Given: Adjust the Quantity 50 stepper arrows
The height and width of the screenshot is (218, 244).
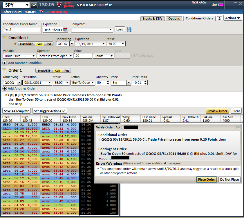Looking at the screenshot, I should (x=108, y=83).
